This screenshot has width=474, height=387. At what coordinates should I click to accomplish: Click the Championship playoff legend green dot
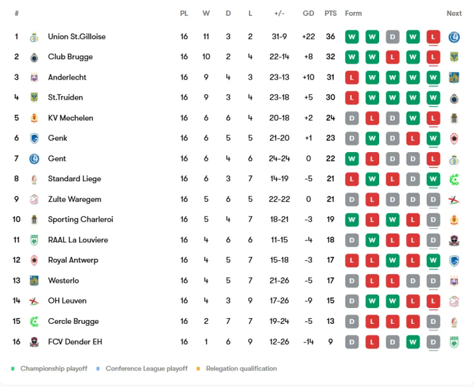click(13, 369)
